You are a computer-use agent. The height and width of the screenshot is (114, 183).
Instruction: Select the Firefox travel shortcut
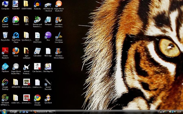(x=16, y=52)
